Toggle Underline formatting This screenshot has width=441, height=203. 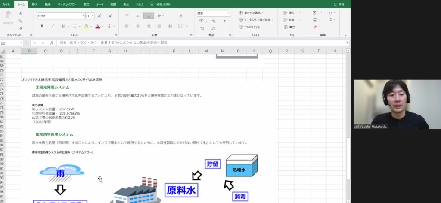(63, 26)
